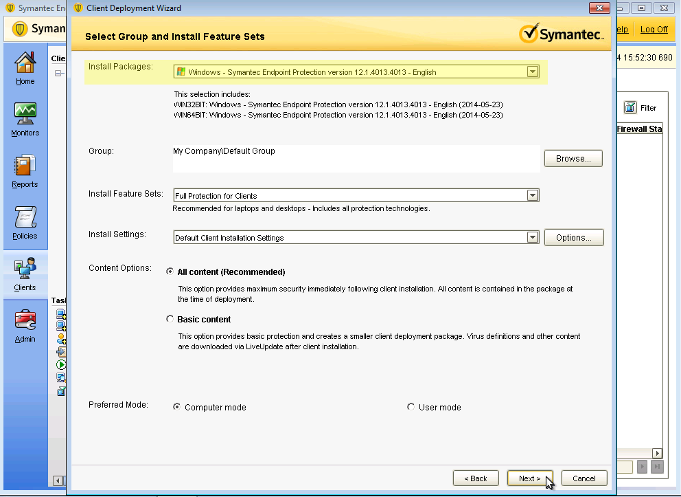681x497 pixels.
Task: Click the search clients magnifier task icon
Action: (x=61, y=377)
